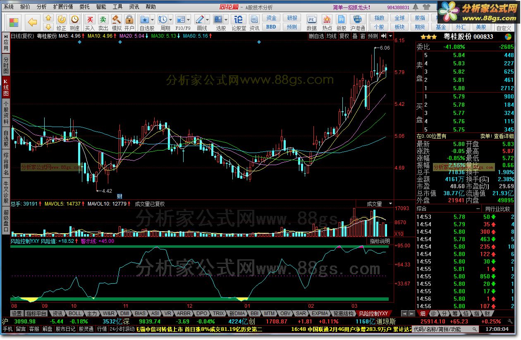Viewport: 521px width, 340px height.
Task: Click the 买入 buy icon
Action: point(90,19)
